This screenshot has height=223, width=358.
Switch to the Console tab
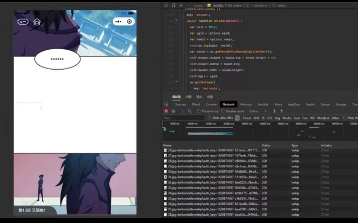[211, 104]
